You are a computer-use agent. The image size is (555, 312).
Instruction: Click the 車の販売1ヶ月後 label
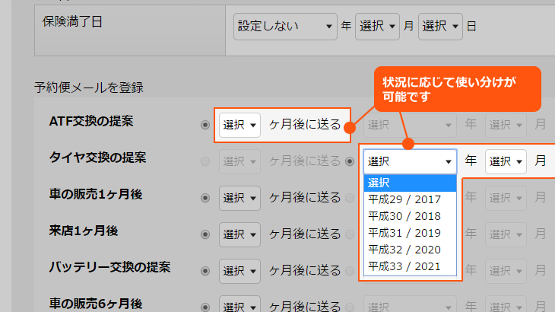pos(96,194)
